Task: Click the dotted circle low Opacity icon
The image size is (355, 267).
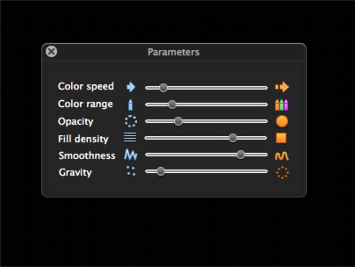Action: [131, 121]
